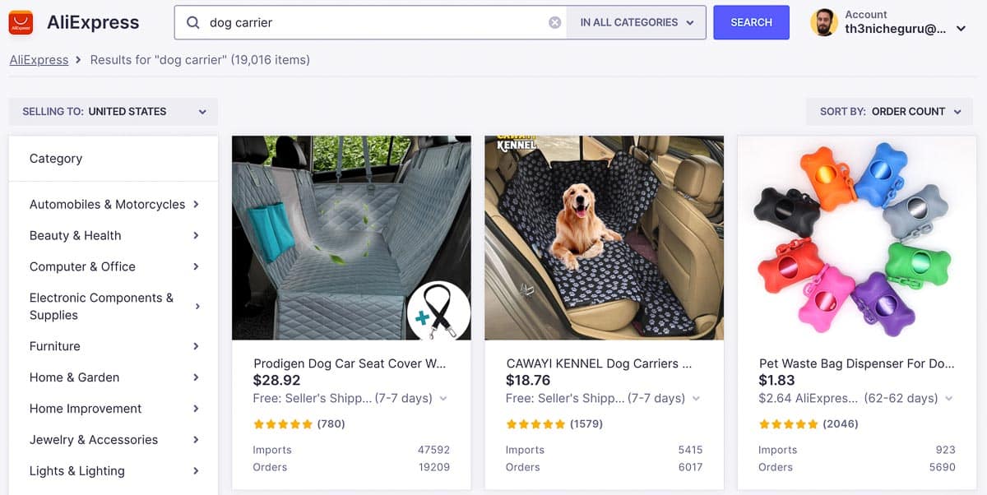Click the CAWAYI KENNEL product thumbnail
The image size is (987, 495).
[x=604, y=238]
